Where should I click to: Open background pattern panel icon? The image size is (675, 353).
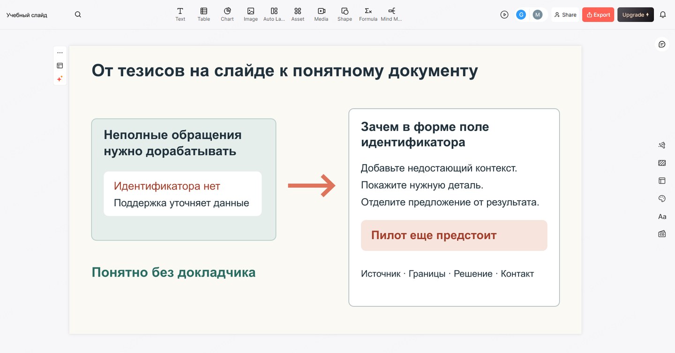(662, 163)
